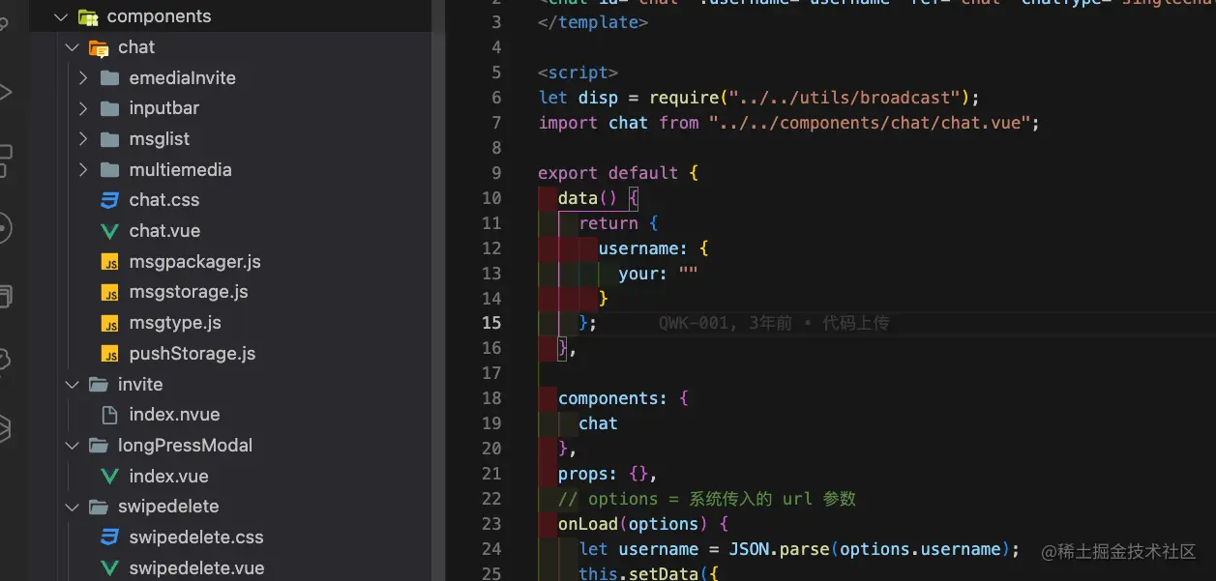This screenshot has width=1216, height=581.
Task: Collapse the invite folder chevron
Action: 72,384
